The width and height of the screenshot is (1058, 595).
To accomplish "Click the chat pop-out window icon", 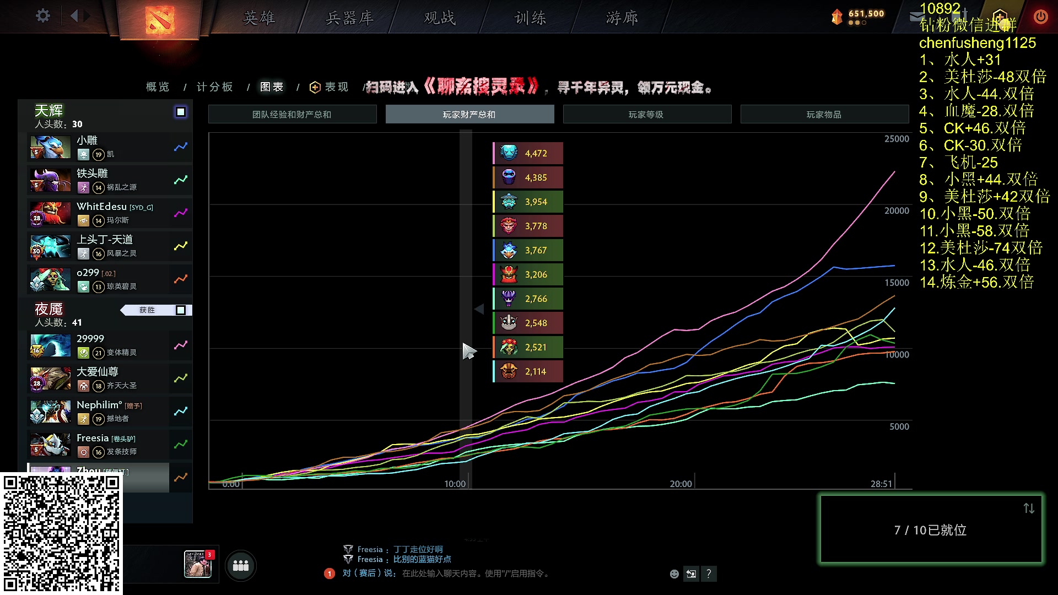I will click(691, 574).
